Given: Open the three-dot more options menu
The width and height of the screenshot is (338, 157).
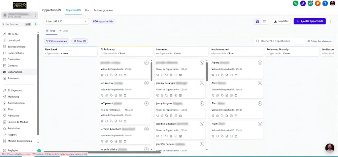Looking at the screenshot, I should tap(330, 21).
